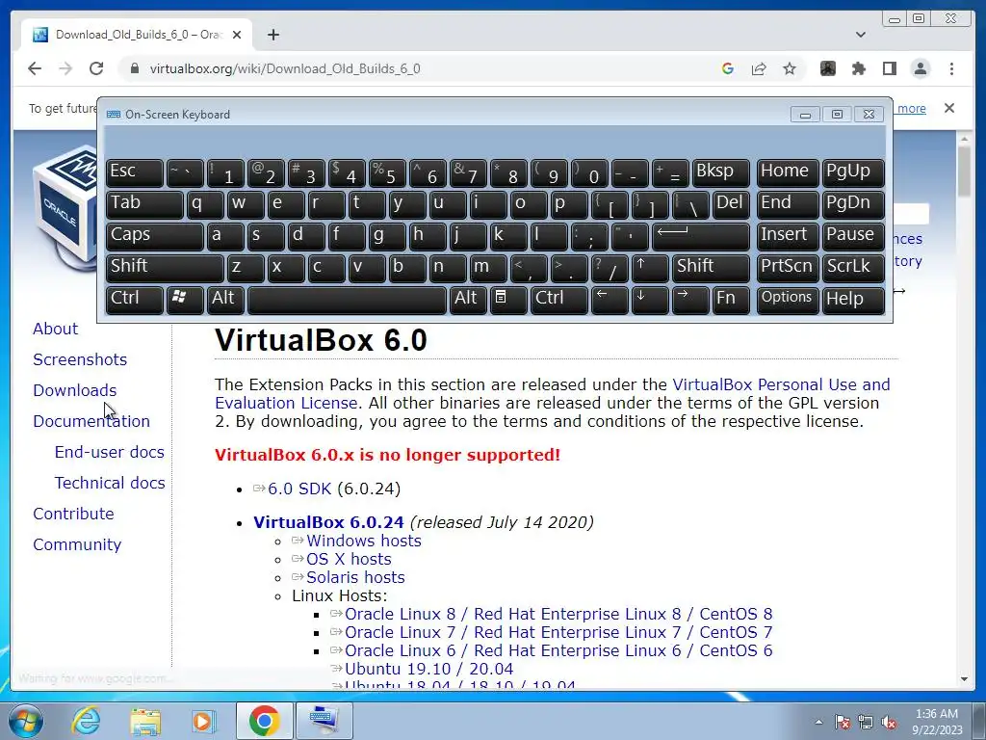The image size is (986, 740).
Task: Toggle the left Alt key
Action: coord(225,299)
